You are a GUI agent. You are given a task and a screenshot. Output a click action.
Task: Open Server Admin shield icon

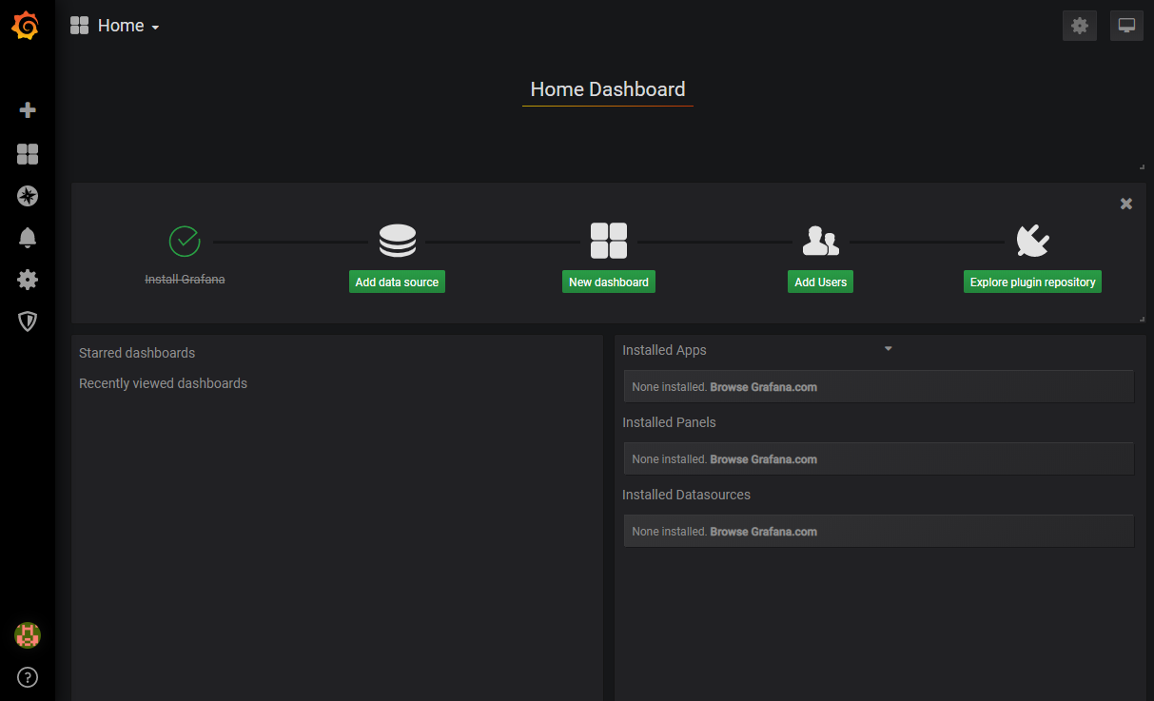[x=28, y=321]
